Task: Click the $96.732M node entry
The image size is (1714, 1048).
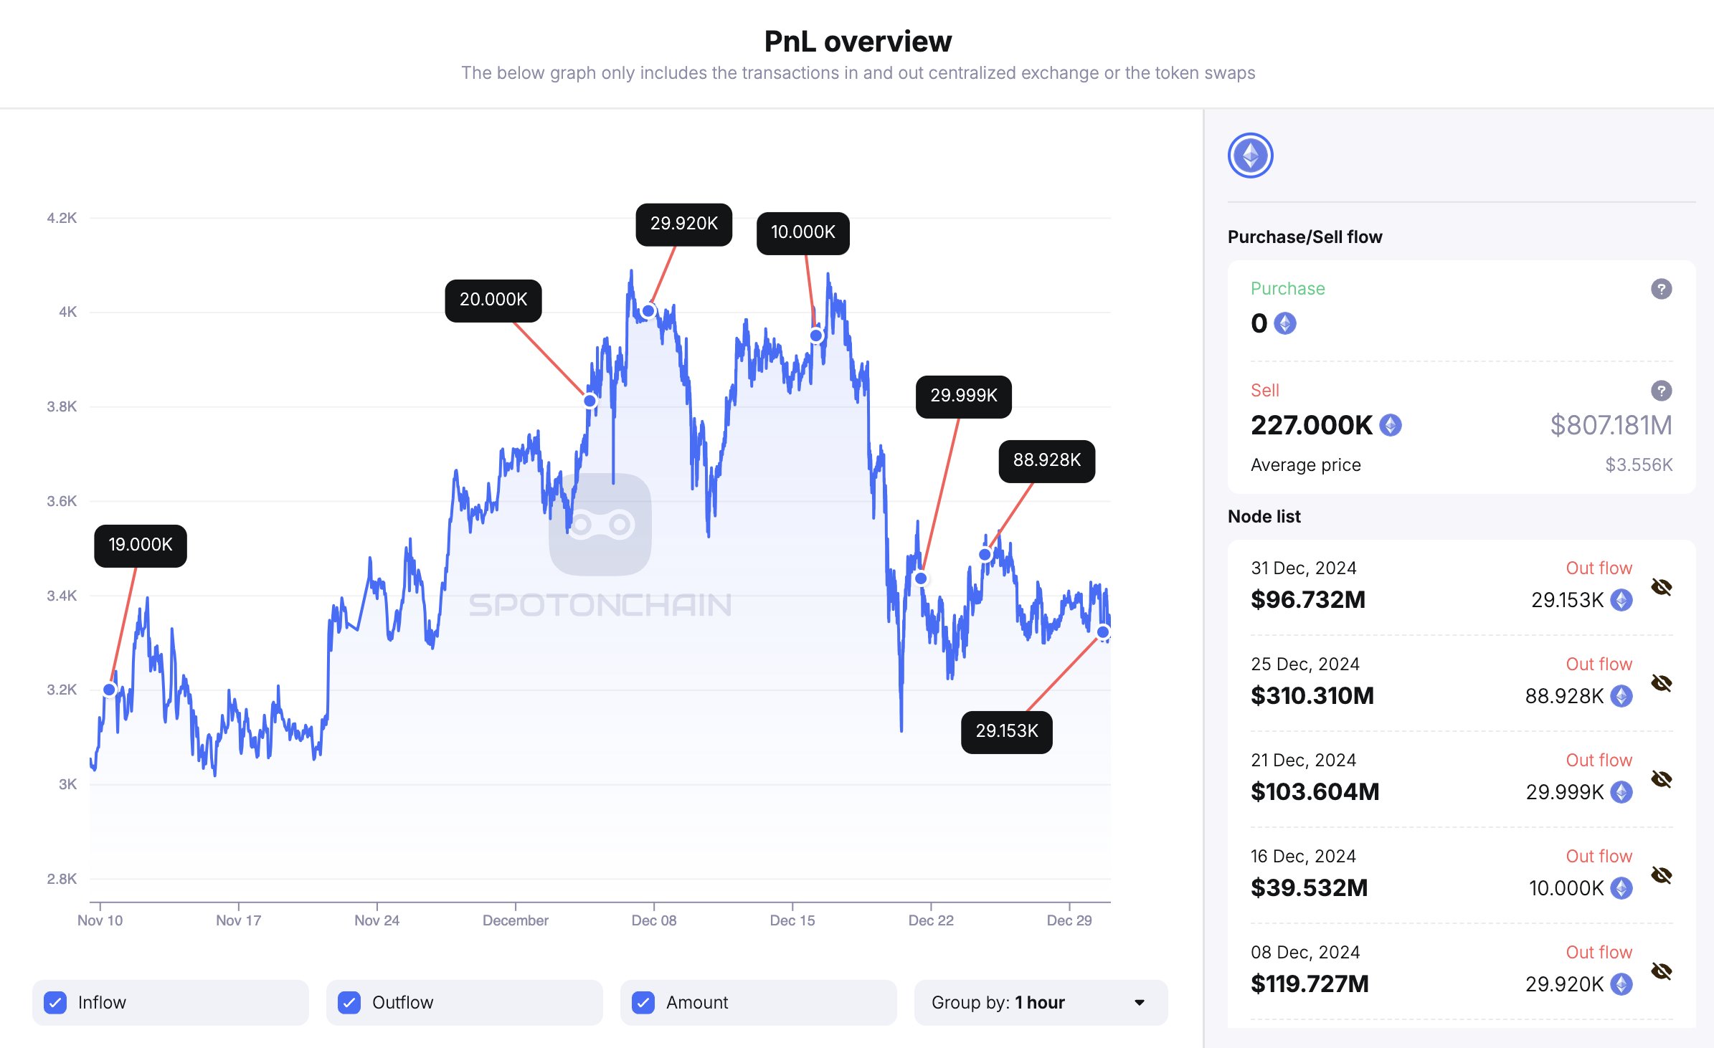Action: [1308, 599]
